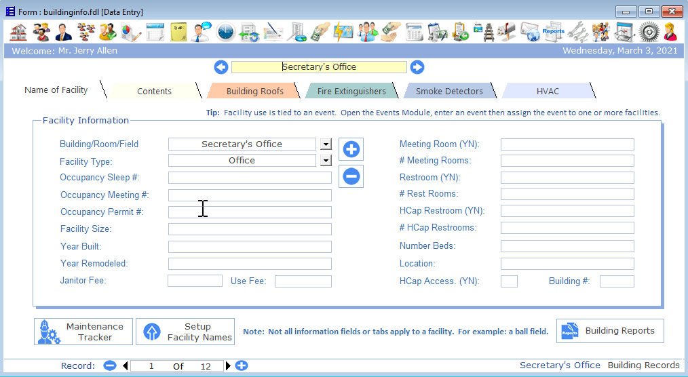Click the yellow Secretary's Office search field
The width and height of the screenshot is (688, 377).
[x=319, y=67]
